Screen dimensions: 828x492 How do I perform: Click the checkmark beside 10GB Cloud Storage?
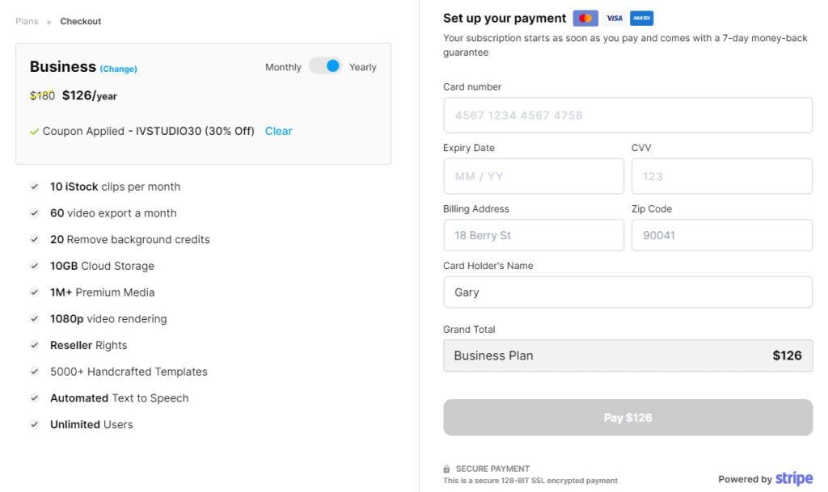tap(34, 266)
